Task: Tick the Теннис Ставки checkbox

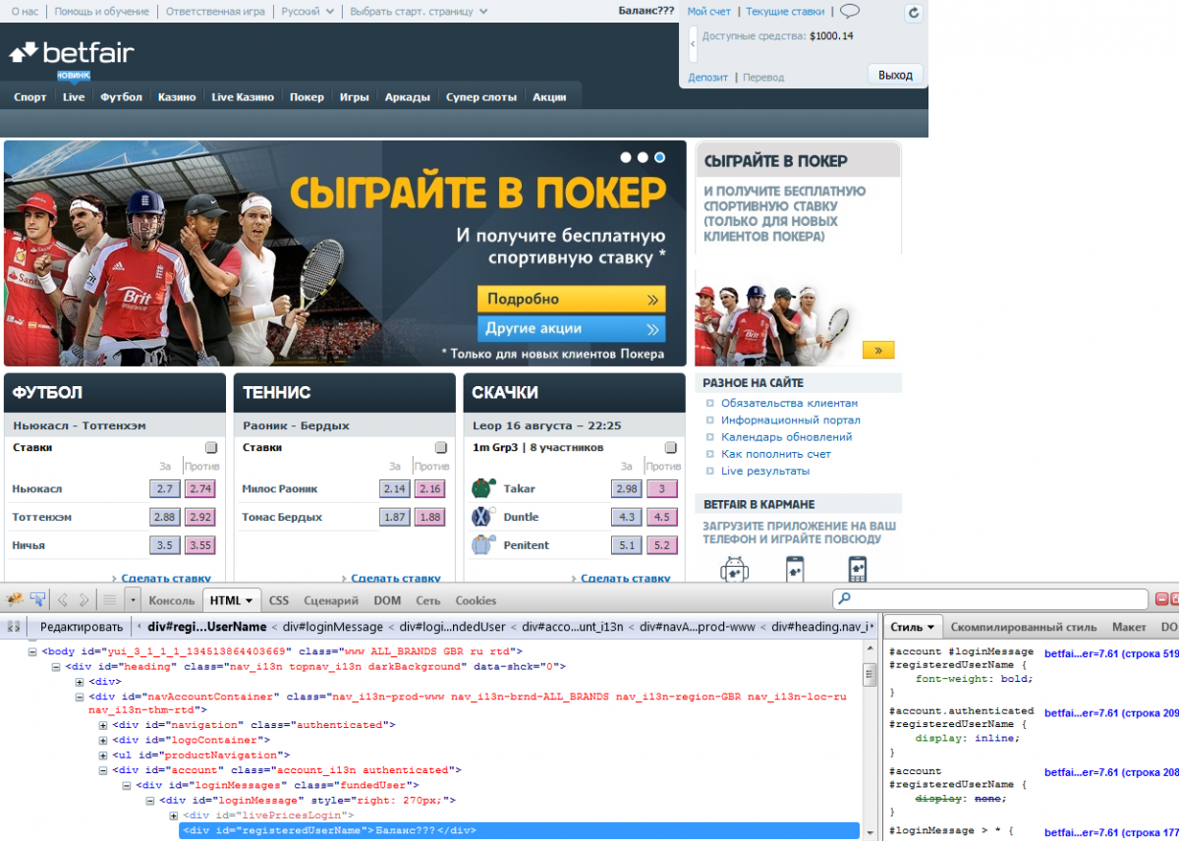Action: click(441, 447)
